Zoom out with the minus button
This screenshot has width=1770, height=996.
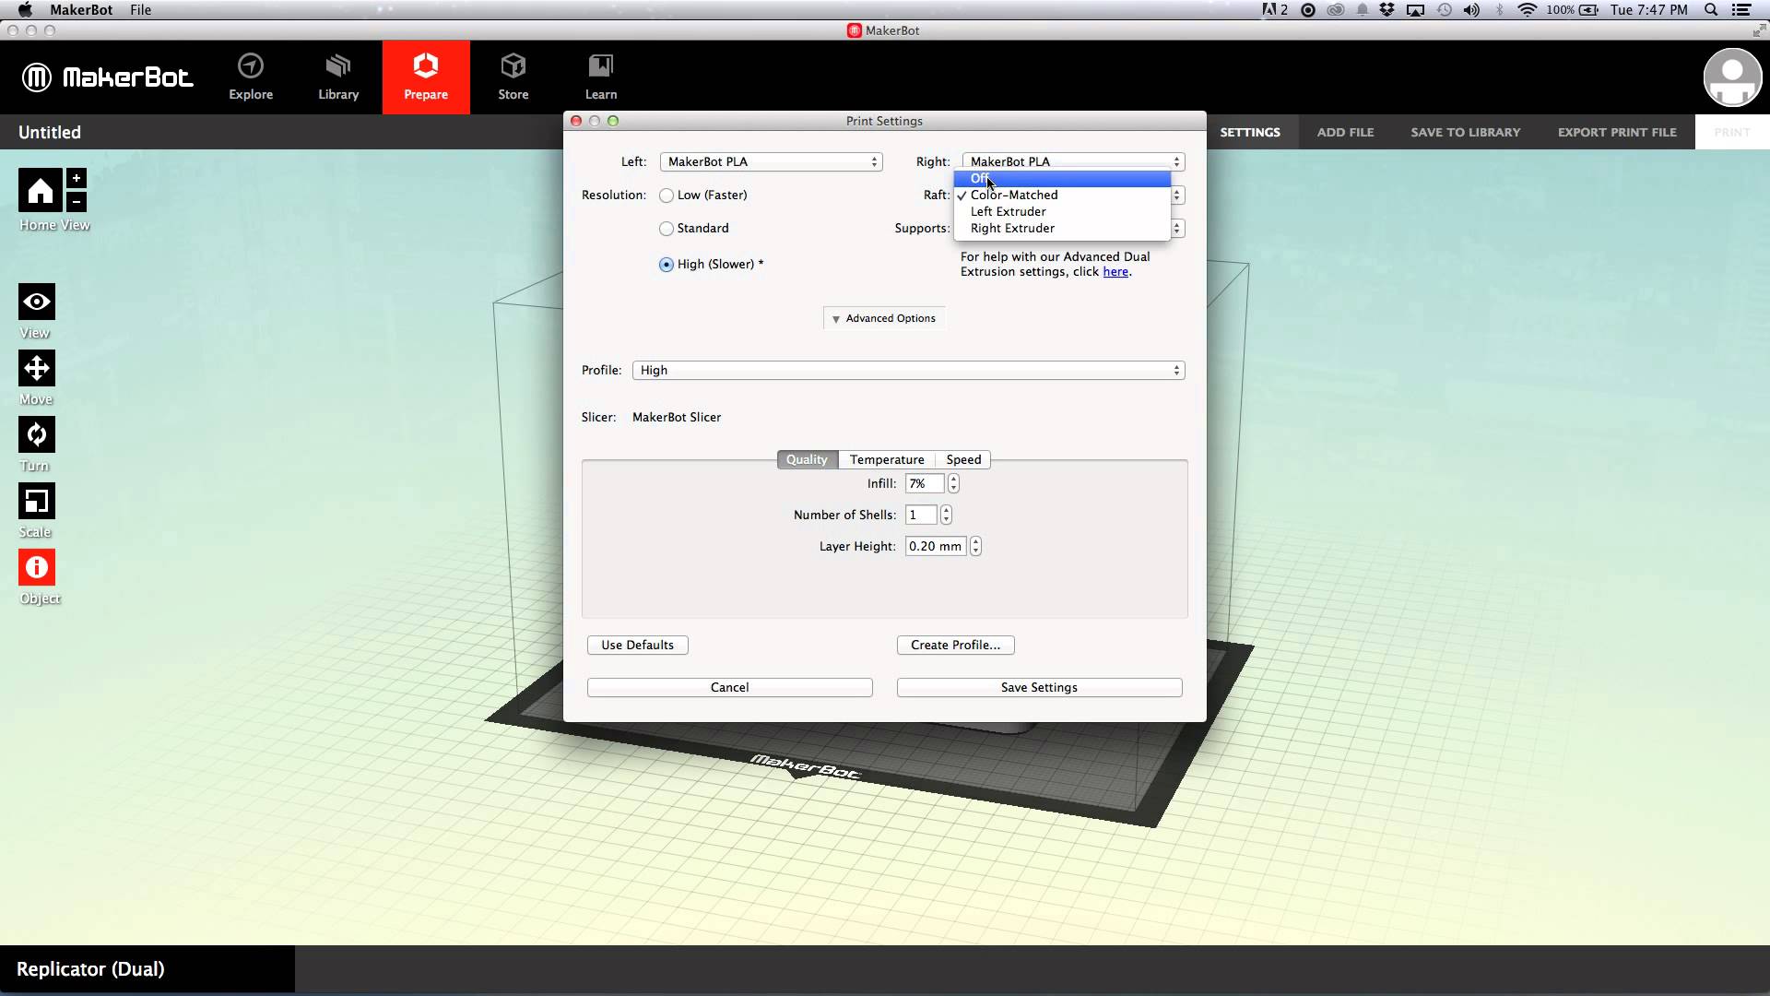(x=77, y=201)
